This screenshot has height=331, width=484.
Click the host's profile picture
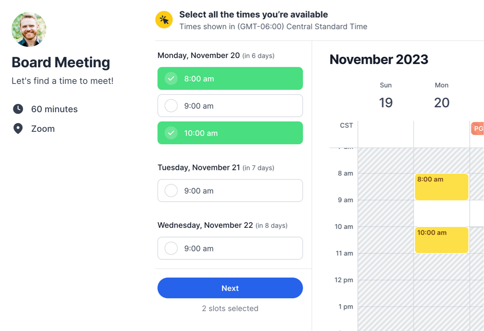coord(29,30)
